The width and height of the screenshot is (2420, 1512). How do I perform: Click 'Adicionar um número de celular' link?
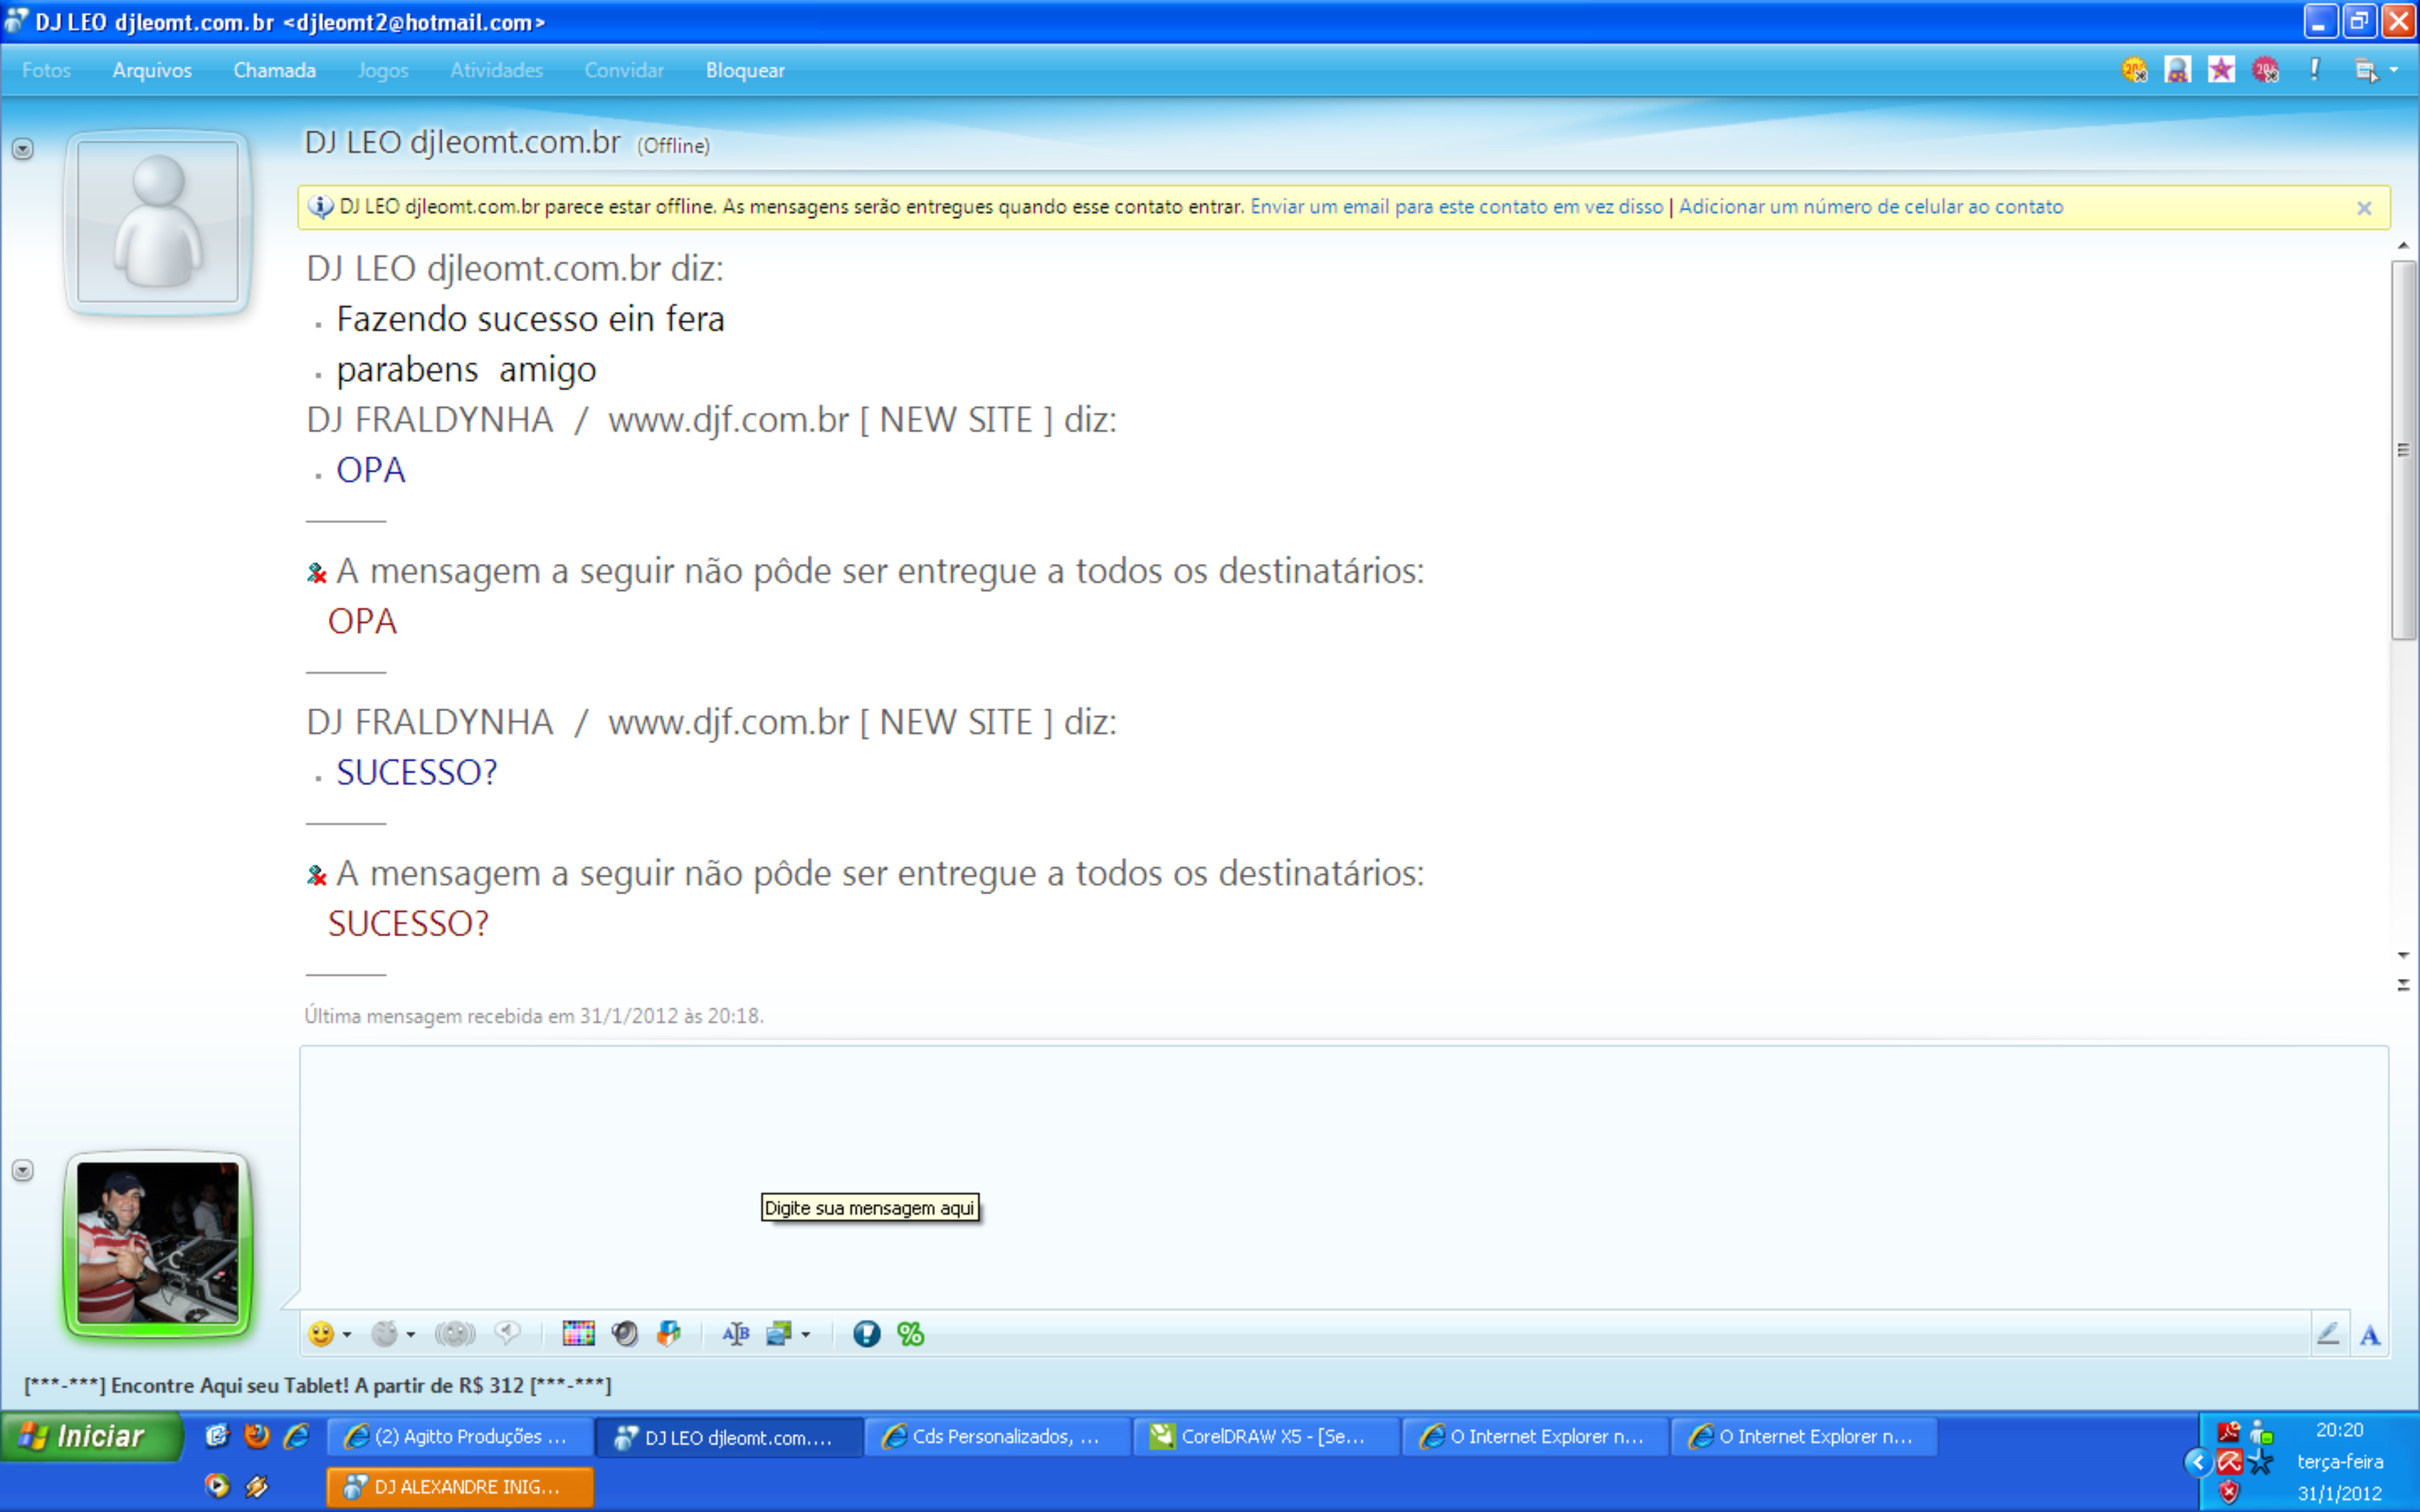[1870, 207]
